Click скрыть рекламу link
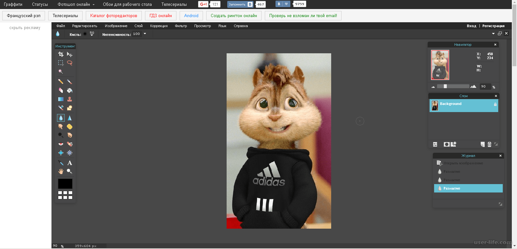The height and width of the screenshot is (249, 517). tap(25, 28)
